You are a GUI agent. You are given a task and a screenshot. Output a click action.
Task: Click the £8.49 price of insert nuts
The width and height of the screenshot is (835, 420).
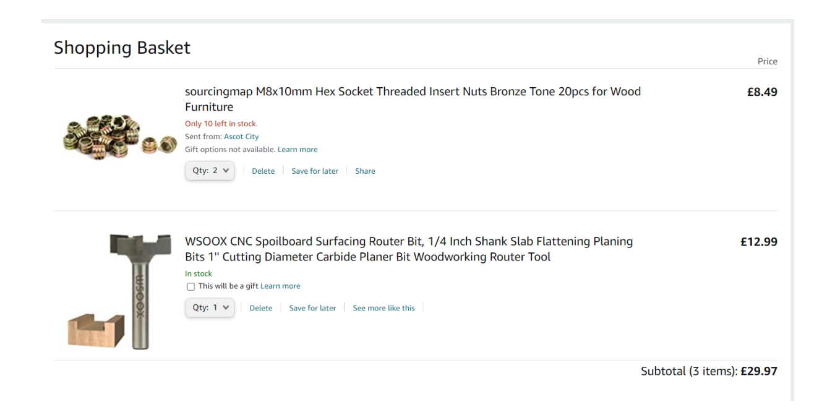(x=762, y=92)
